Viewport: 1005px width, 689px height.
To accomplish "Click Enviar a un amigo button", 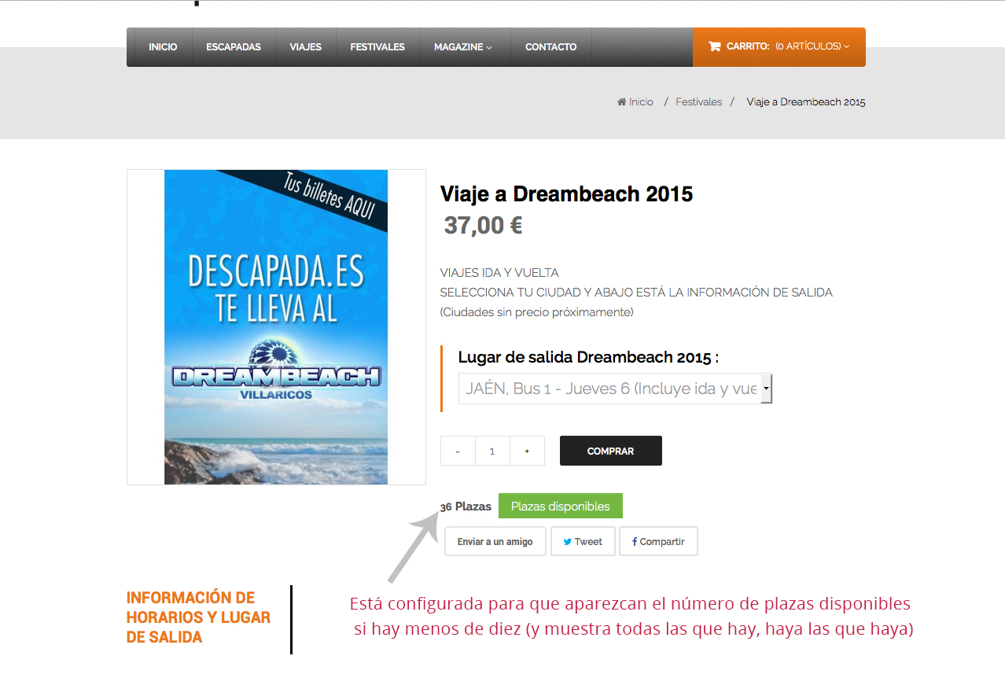I will [495, 541].
